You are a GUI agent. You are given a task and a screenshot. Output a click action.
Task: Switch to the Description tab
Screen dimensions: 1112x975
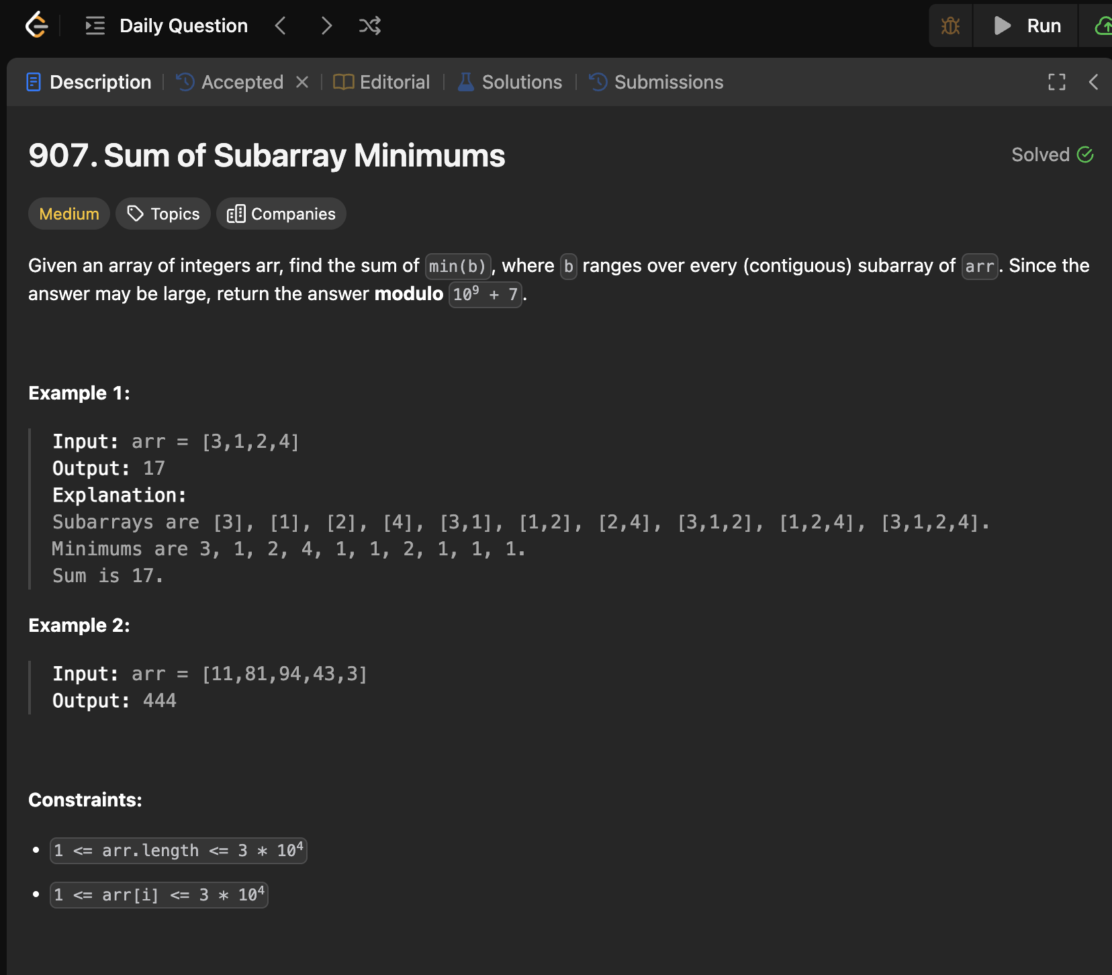[89, 82]
